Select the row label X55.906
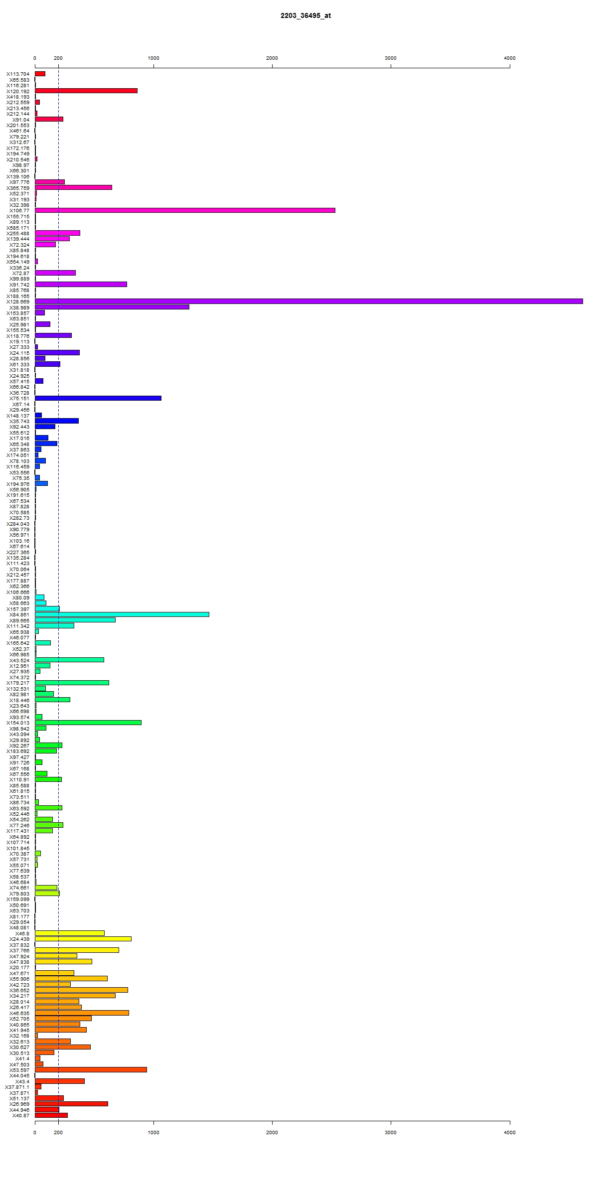The height and width of the screenshot is (1196, 598). (19, 979)
